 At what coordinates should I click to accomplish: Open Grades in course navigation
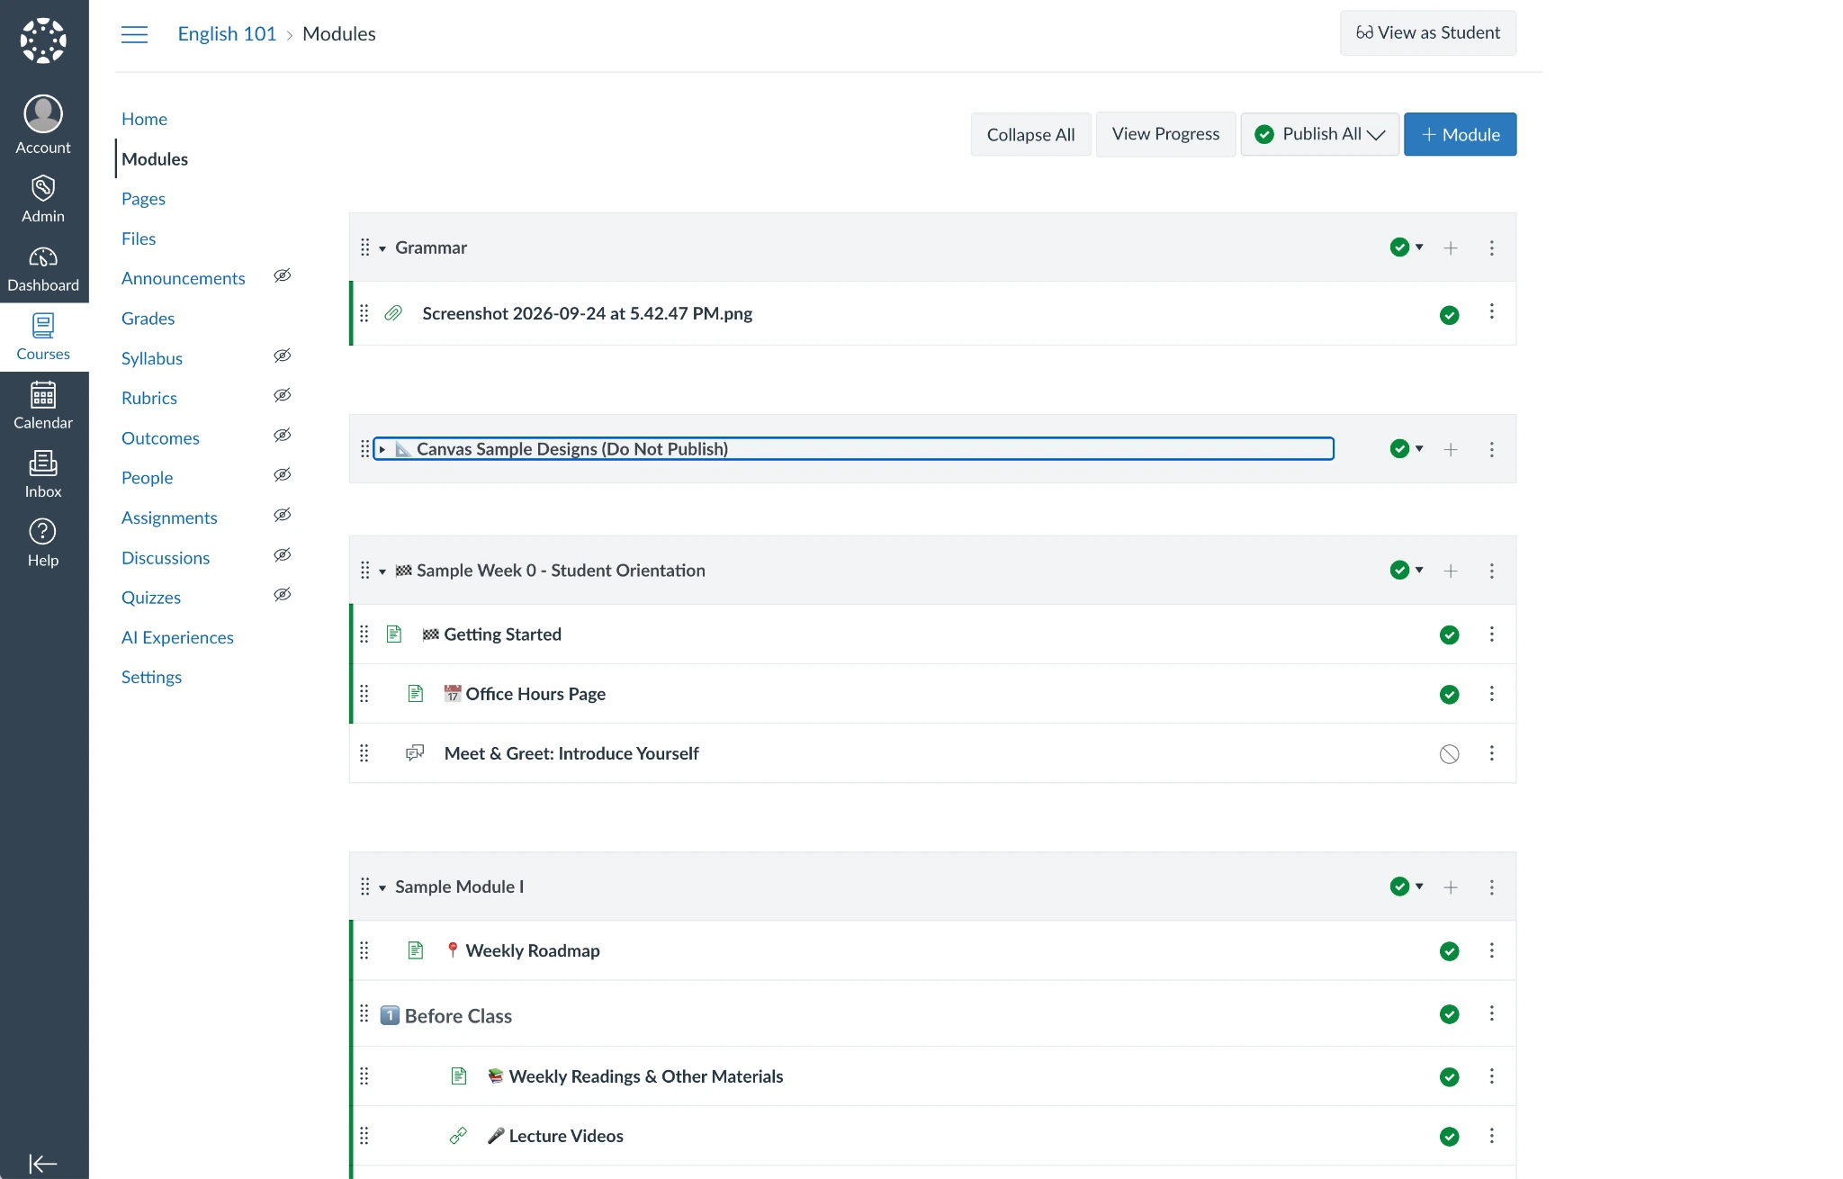(148, 319)
